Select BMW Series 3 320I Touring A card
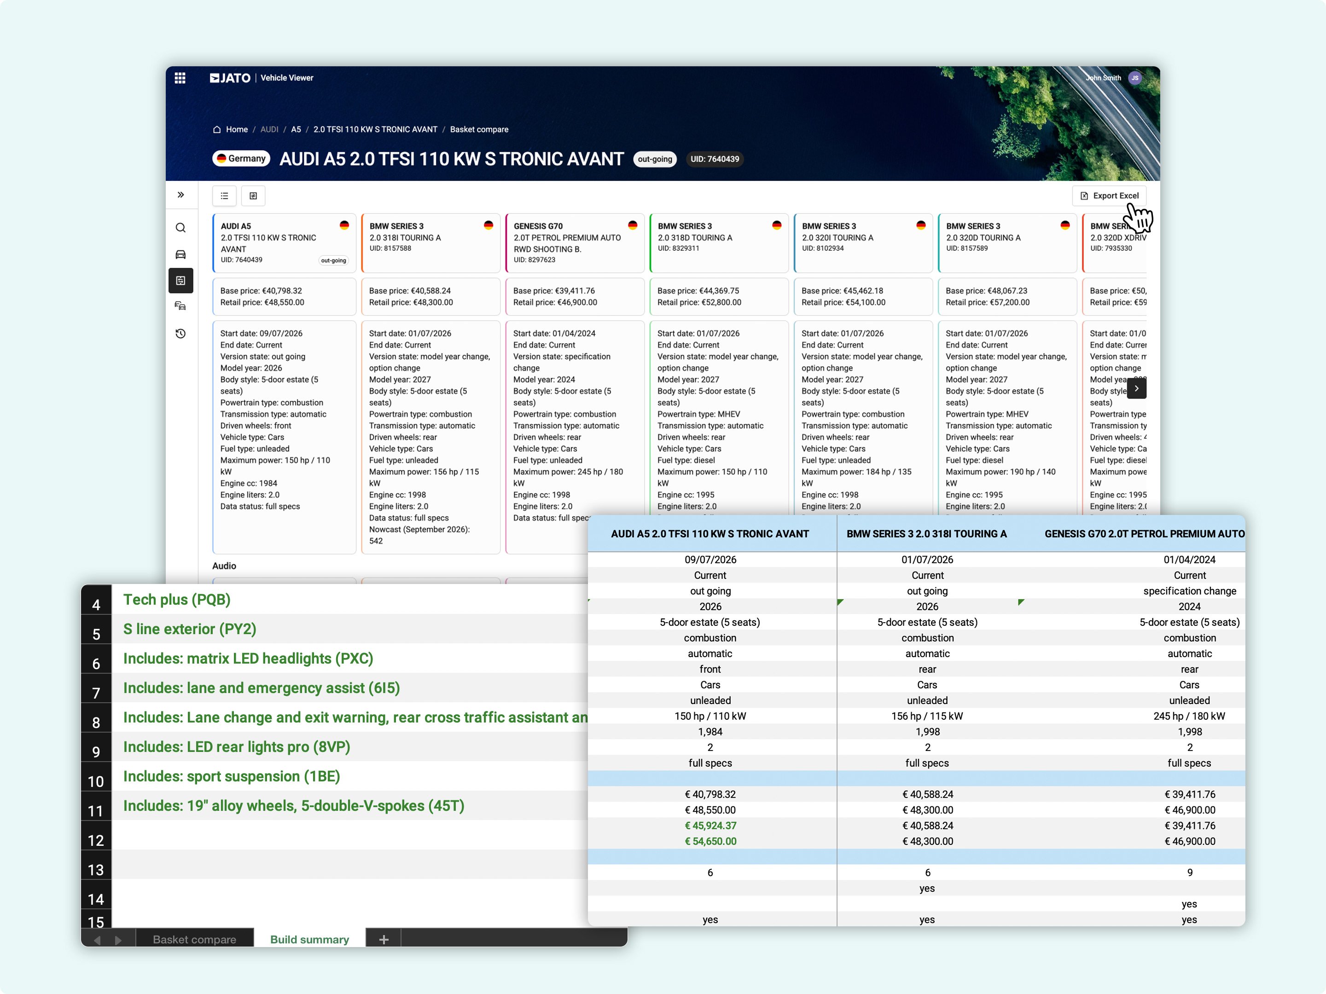 pos(863,243)
